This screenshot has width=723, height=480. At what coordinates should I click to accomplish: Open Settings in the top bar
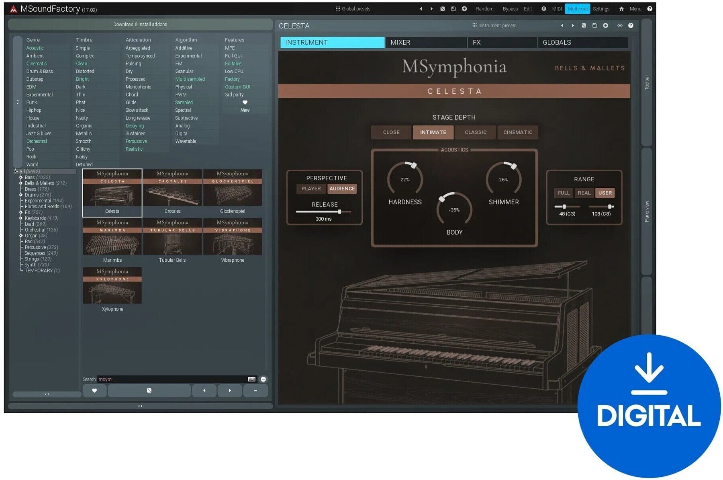click(601, 9)
